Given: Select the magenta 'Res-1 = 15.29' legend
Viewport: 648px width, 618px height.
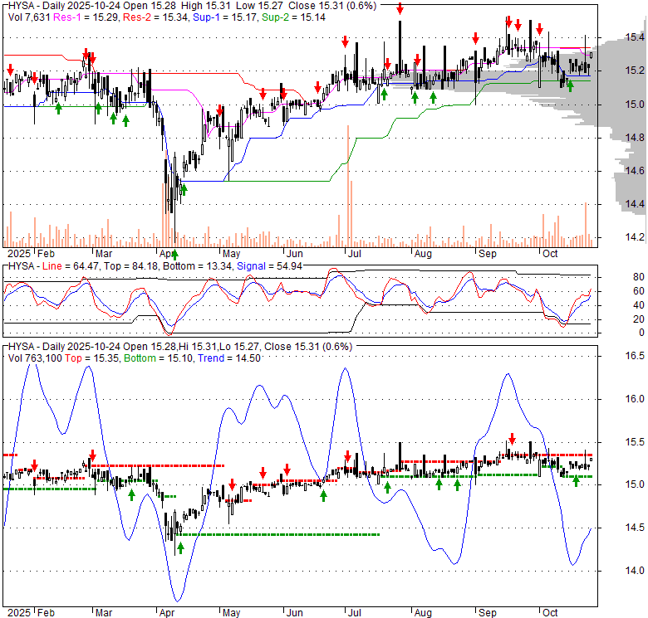Looking at the screenshot, I should [x=86, y=17].
